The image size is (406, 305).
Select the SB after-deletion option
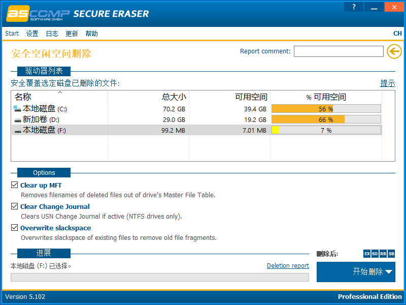(x=391, y=254)
